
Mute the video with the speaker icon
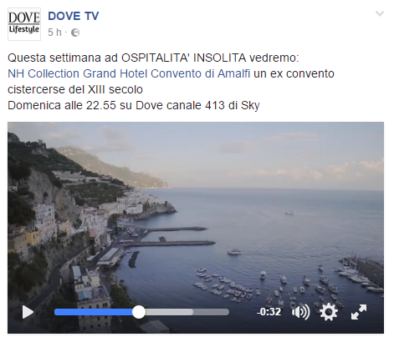[x=300, y=312]
